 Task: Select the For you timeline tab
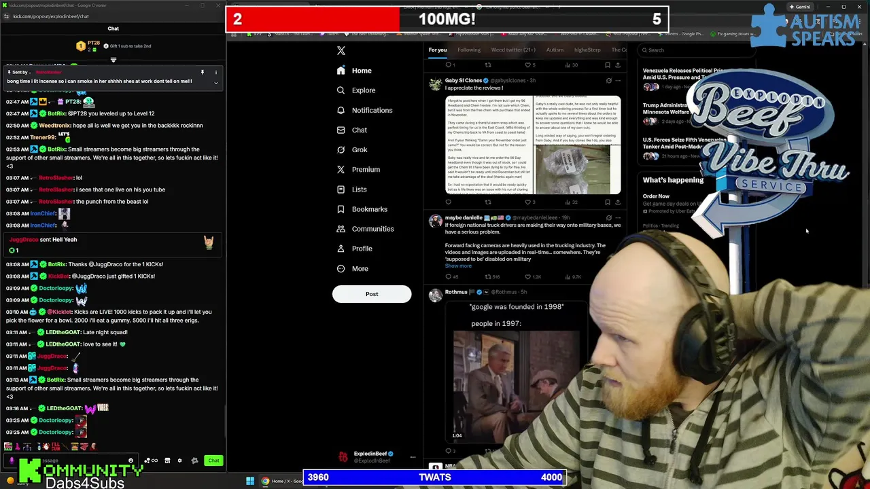point(438,50)
